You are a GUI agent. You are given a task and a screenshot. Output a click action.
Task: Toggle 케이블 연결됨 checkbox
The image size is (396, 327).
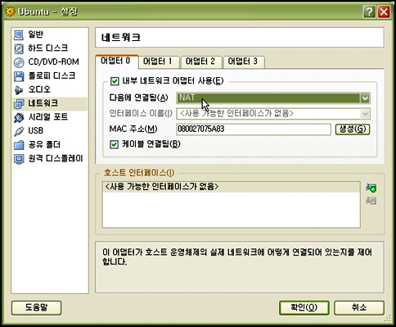pyautogui.click(x=114, y=144)
